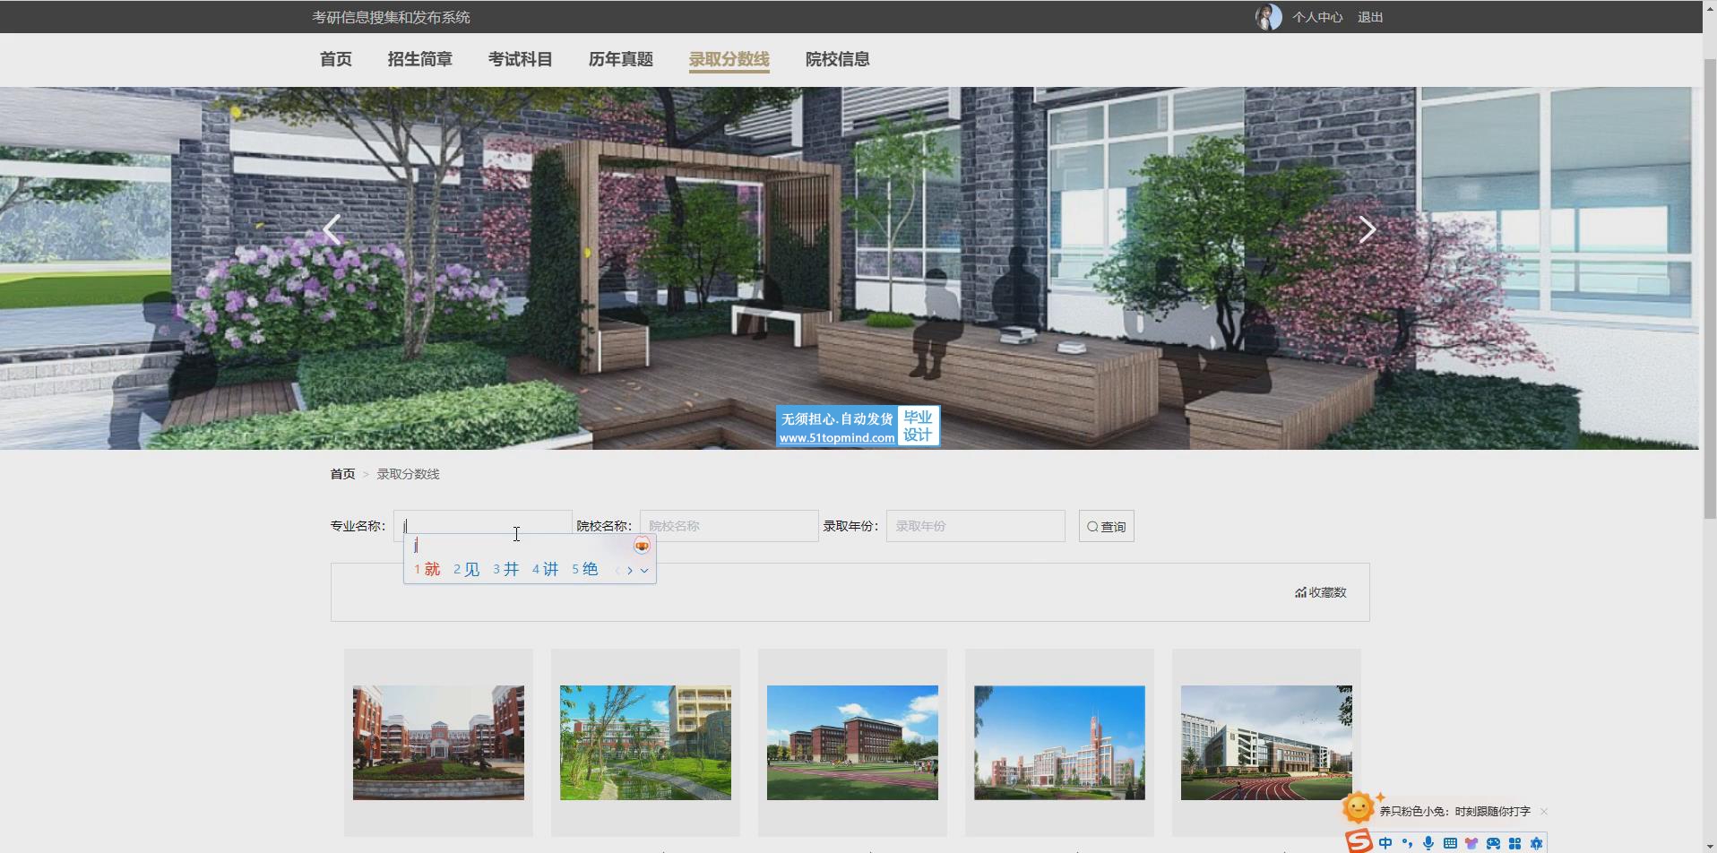
Task: Expand the IME candidate list
Action: [644, 570]
